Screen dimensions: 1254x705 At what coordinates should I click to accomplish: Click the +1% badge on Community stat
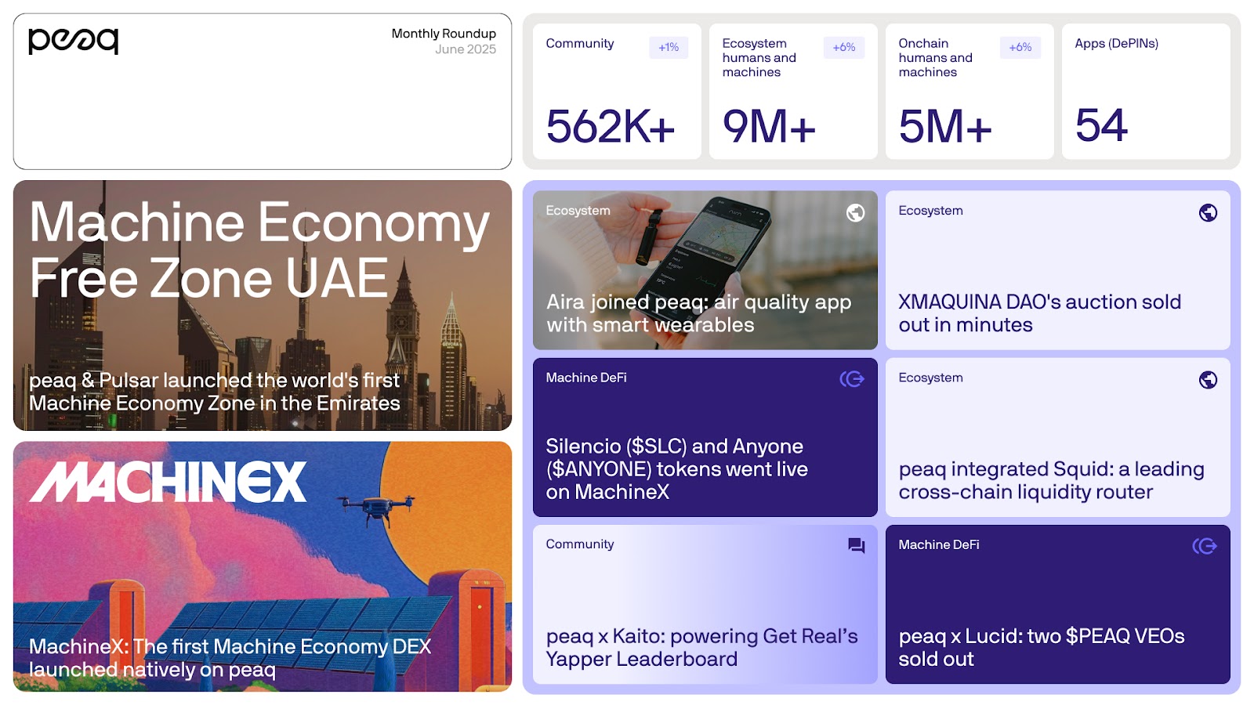click(x=669, y=47)
